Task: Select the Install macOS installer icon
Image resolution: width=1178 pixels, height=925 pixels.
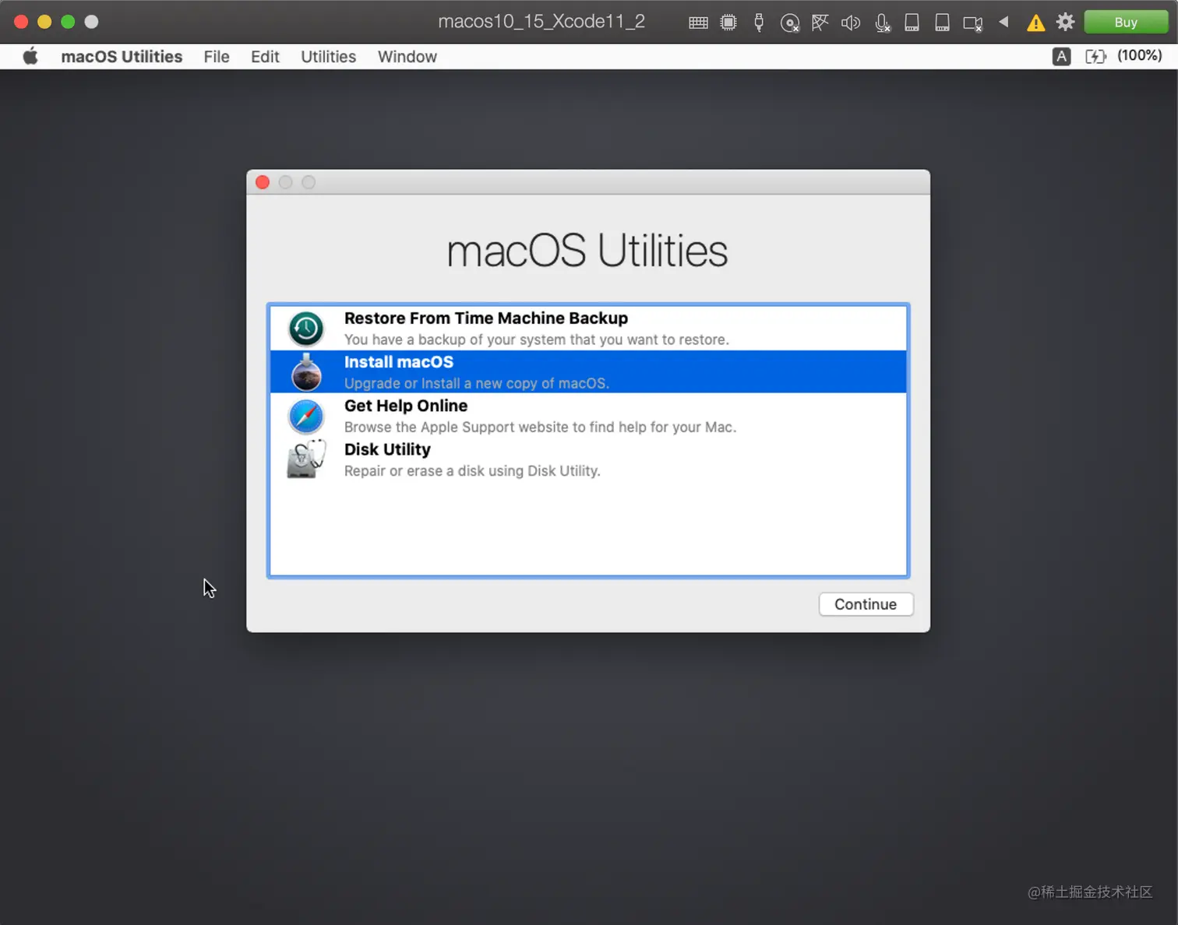Action: (x=306, y=372)
